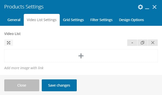Open the Design Options tab
The height and width of the screenshot is (95, 162).
(x=131, y=20)
